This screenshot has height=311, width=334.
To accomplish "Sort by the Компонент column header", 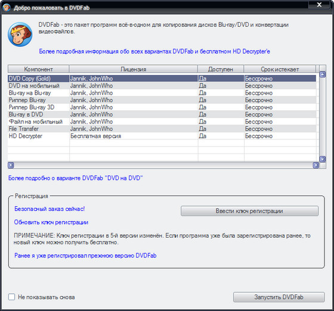I will click(38, 69).
